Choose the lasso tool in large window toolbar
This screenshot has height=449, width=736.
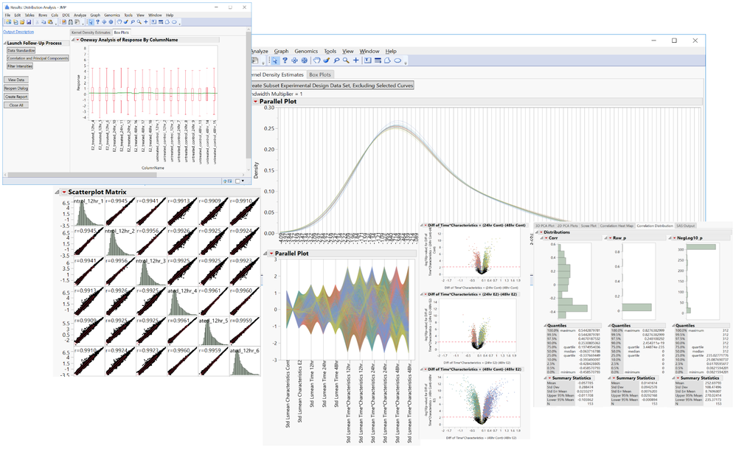tap(336, 60)
